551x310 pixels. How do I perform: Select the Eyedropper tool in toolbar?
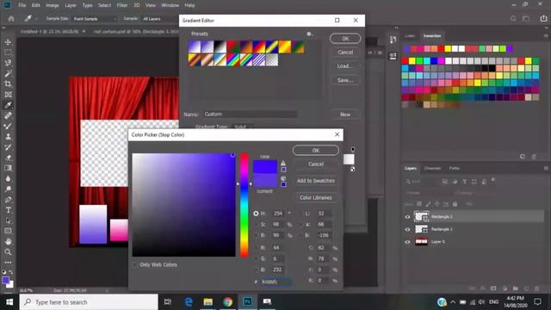click(x=8, y=105)
